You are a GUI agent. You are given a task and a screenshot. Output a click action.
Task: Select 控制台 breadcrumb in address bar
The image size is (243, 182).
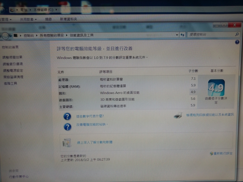(x=29, y=35)
